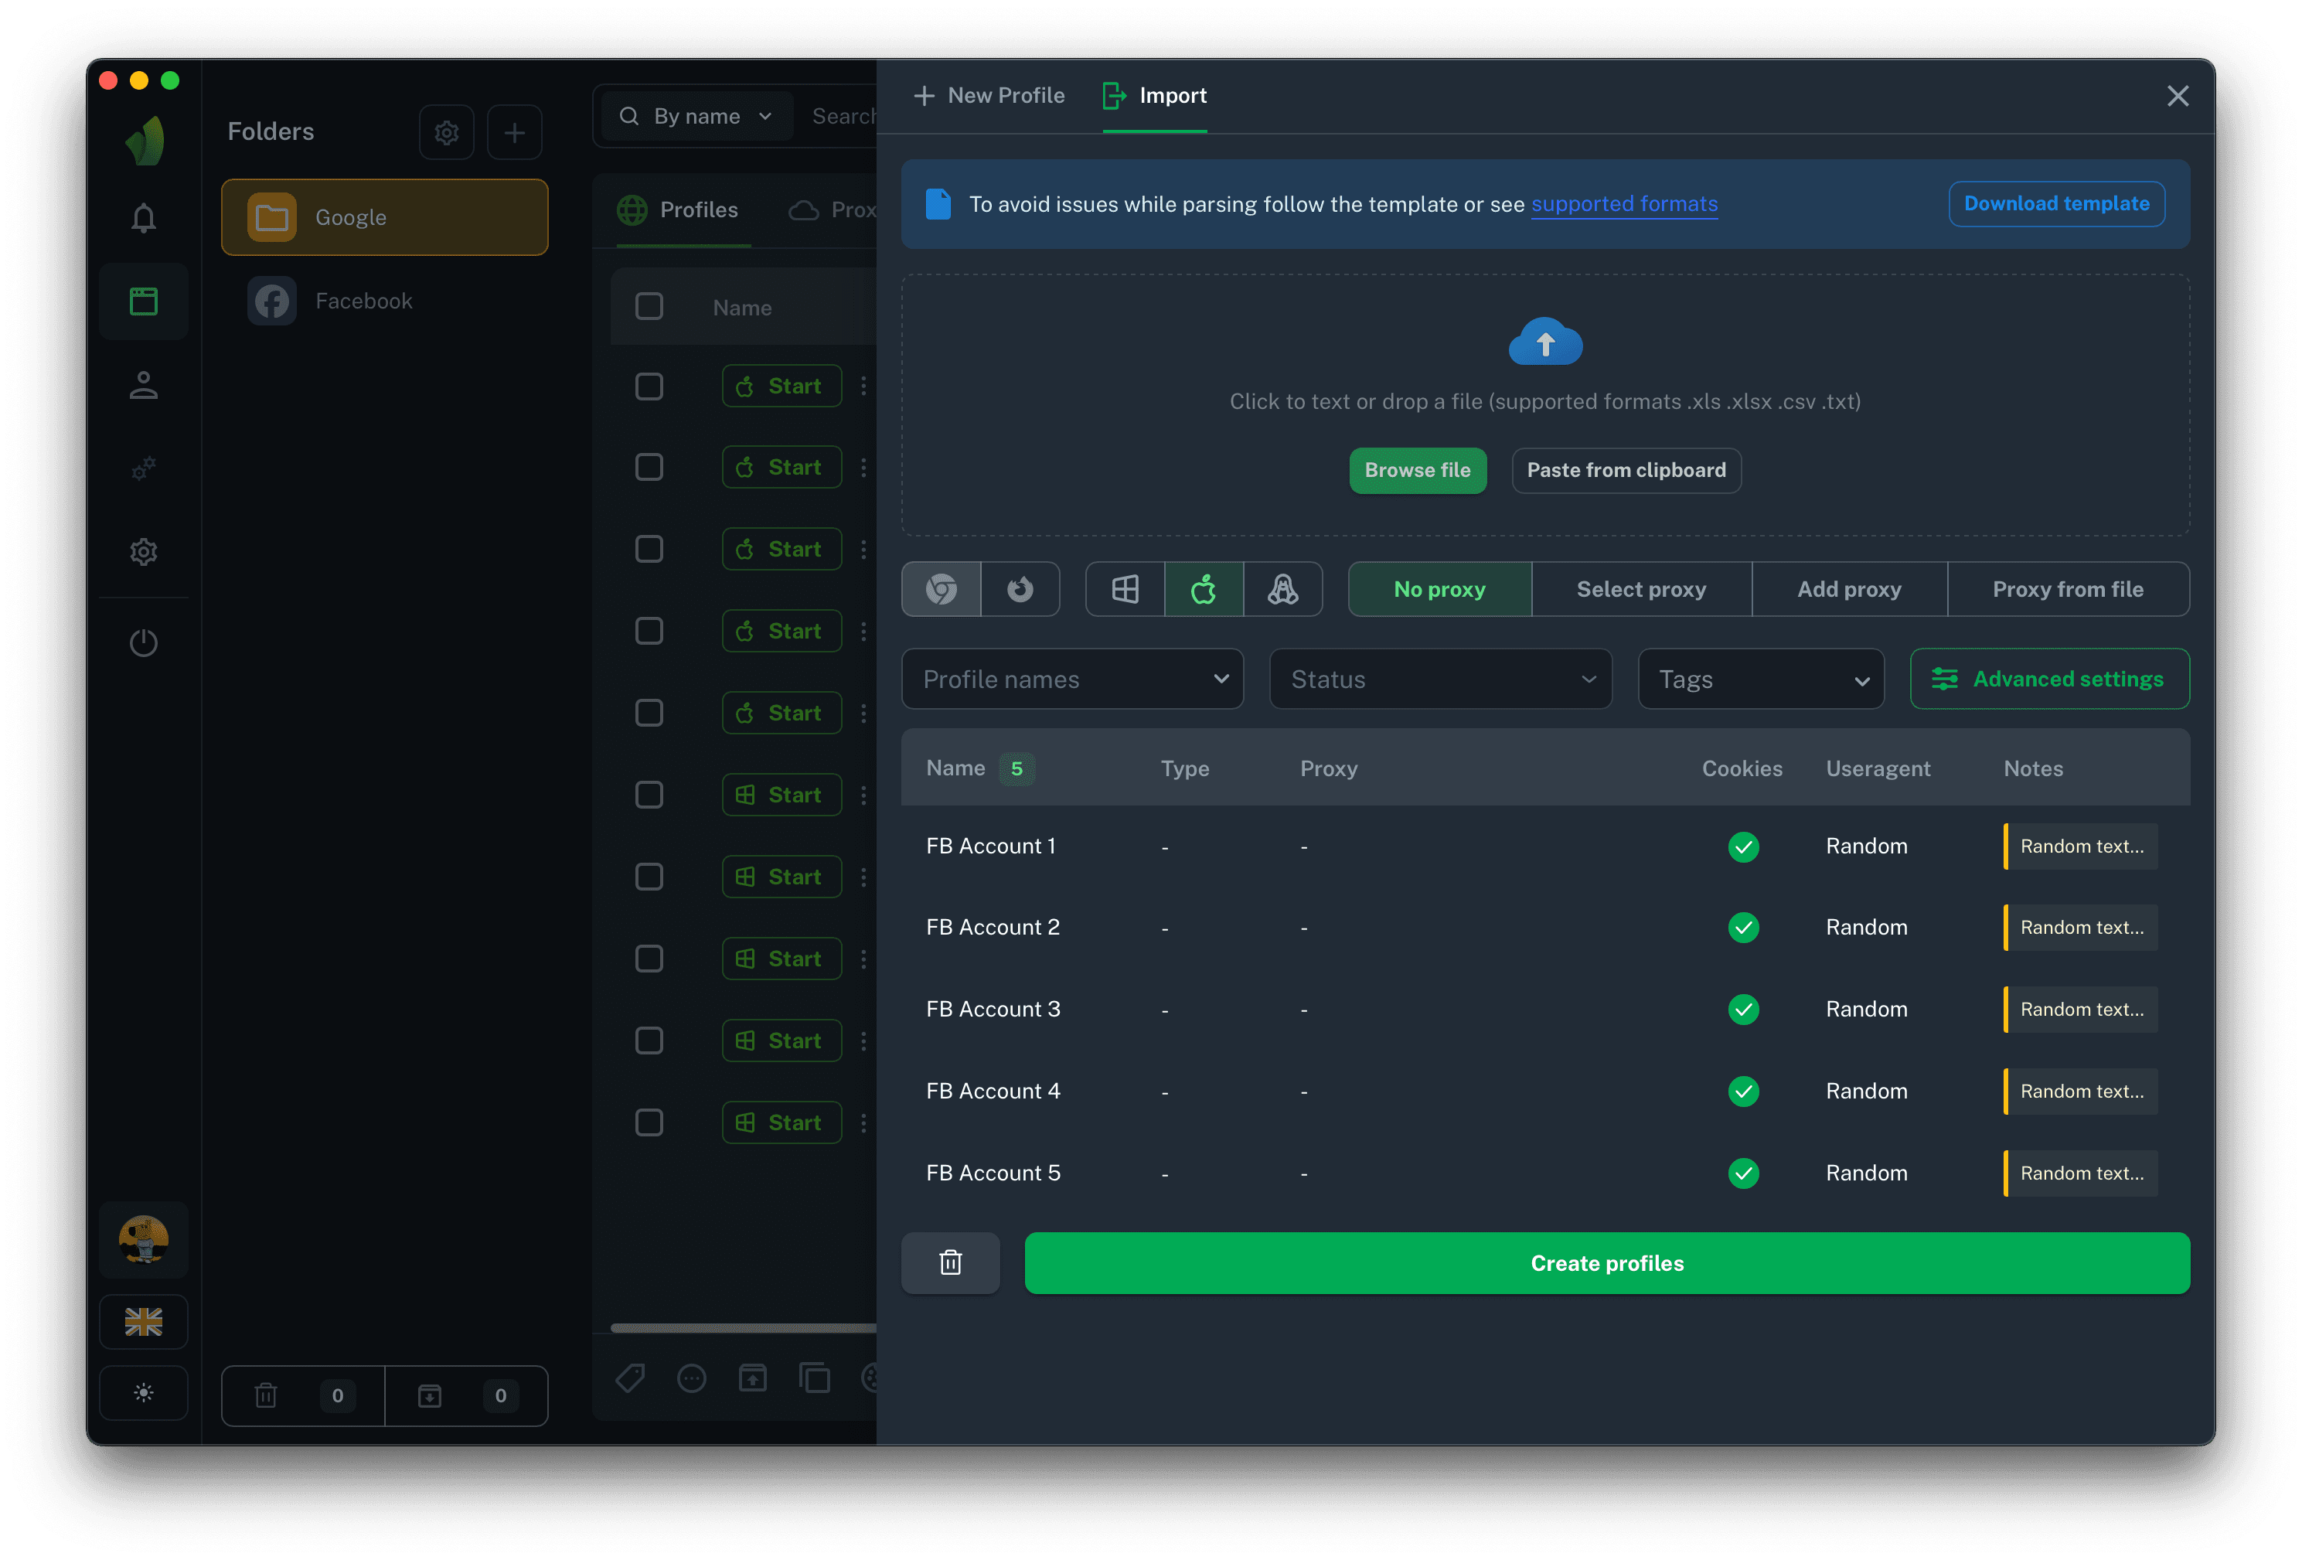Choose the Linux penguin icon

click(x=1282, y=589)
